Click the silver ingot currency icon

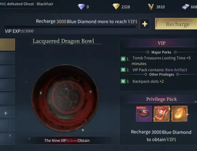coord(186,7)
